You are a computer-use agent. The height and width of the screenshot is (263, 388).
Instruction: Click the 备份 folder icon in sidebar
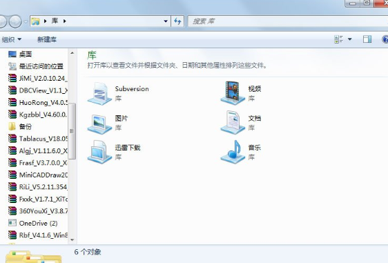click(x=12, y=126)
